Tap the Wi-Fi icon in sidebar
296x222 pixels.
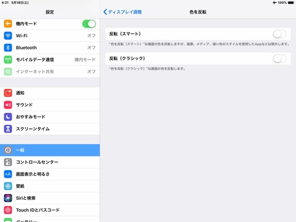8,36
